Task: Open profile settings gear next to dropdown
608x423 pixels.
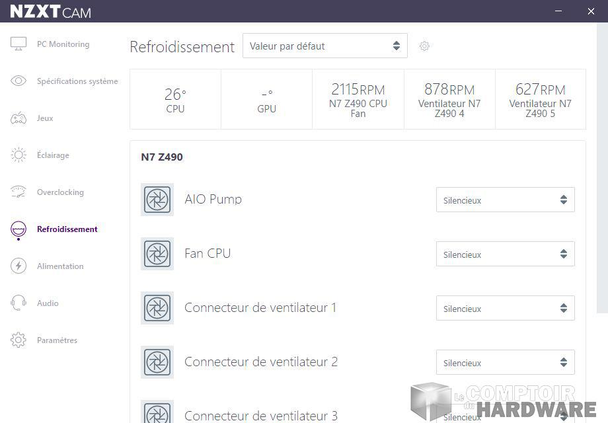Action: click(x=425, y=46)
